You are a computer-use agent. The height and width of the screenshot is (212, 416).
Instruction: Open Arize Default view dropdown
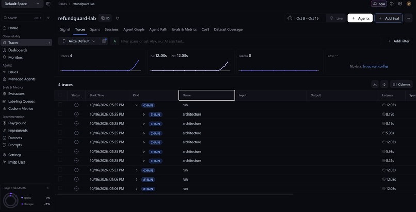(x=79, y=41)
